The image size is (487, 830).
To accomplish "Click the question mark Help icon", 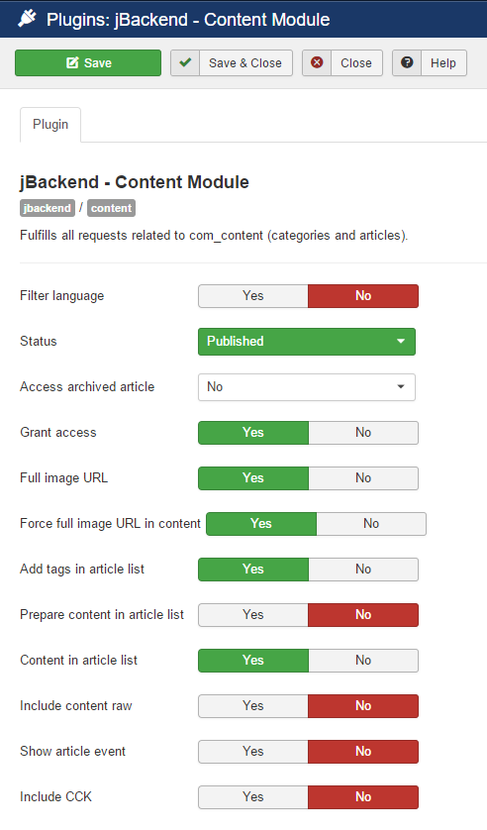I will tap(407, 62).
